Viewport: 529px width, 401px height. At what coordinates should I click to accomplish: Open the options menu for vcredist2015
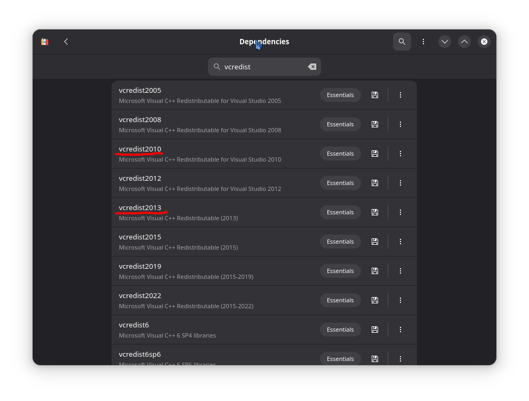click(400, 242)
